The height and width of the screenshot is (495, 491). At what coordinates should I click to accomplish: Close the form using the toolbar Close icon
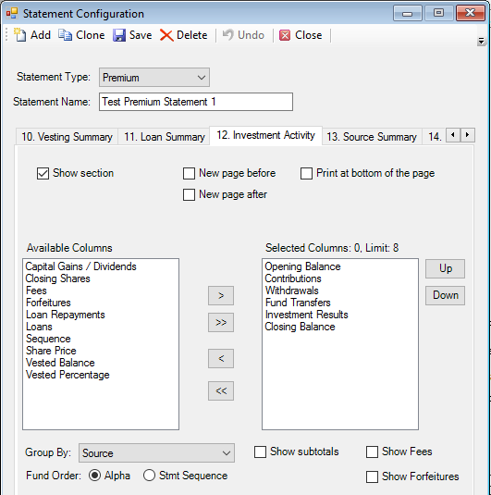click(x=285, y=35)
